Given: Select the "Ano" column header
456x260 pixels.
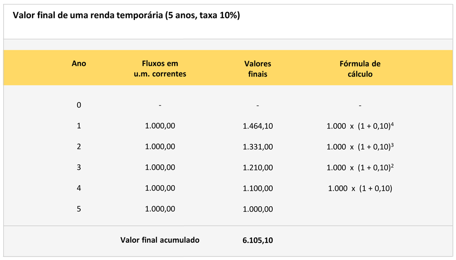Looking at the screenshot, I should pos(79,64).
